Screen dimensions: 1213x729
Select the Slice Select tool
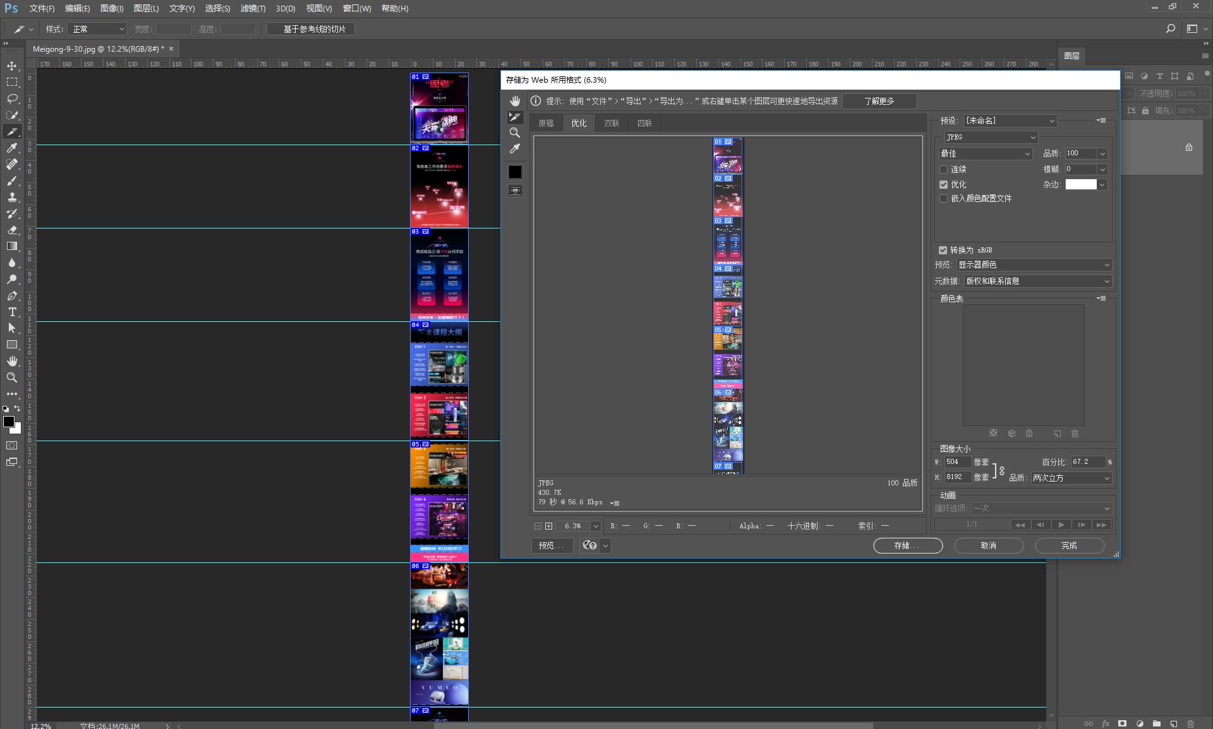[x=515, y=117]
